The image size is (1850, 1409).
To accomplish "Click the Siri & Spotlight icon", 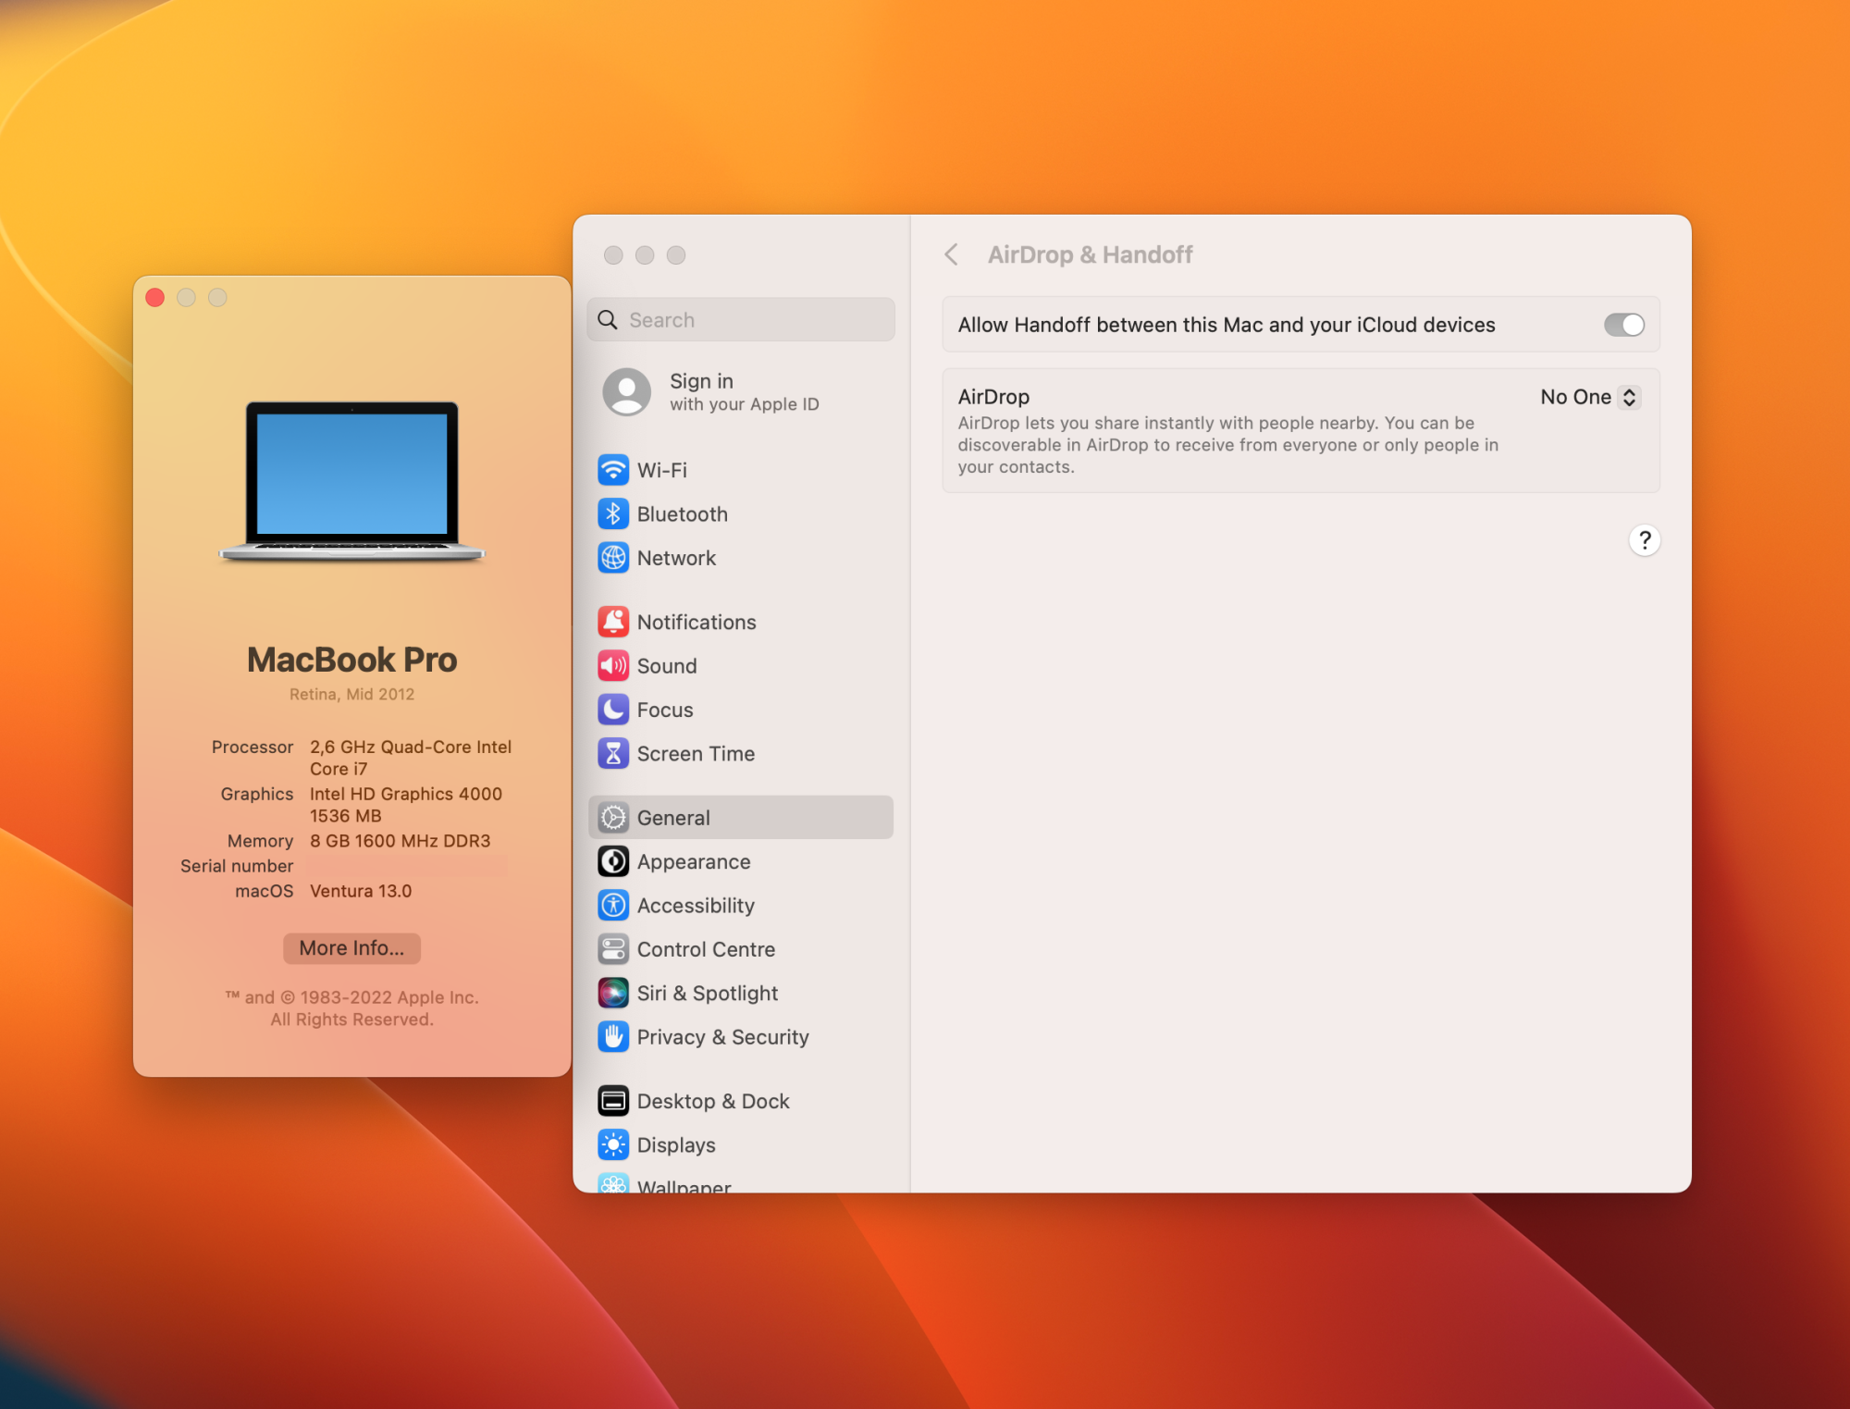I will pyautogui.click(x=613, y=993).
